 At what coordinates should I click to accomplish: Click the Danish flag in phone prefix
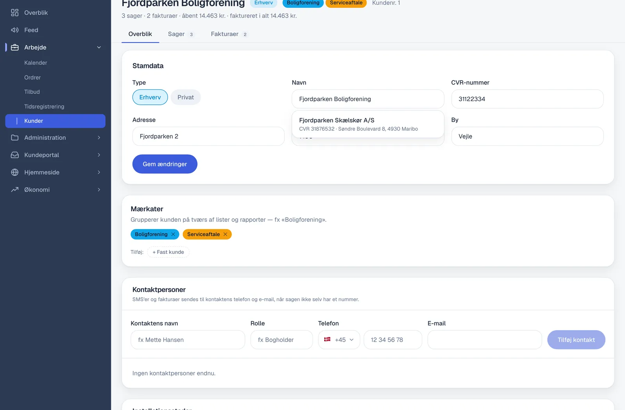[x=327, y=339]
